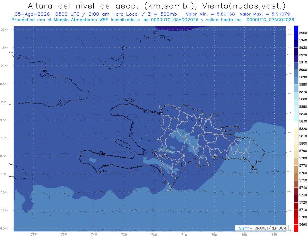Viewport: 308px width, 238px height.
Task: Click the '72W' longitude label
Action: [154, 234]
